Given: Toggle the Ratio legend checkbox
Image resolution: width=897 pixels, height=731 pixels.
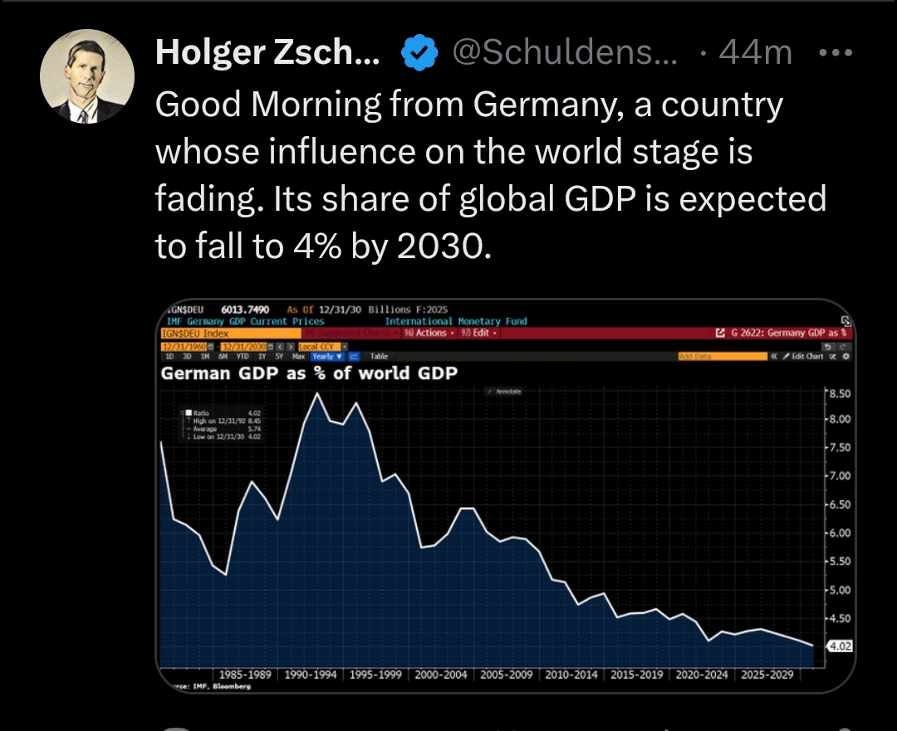Looking at the screenshot, I should click(189, 412).
